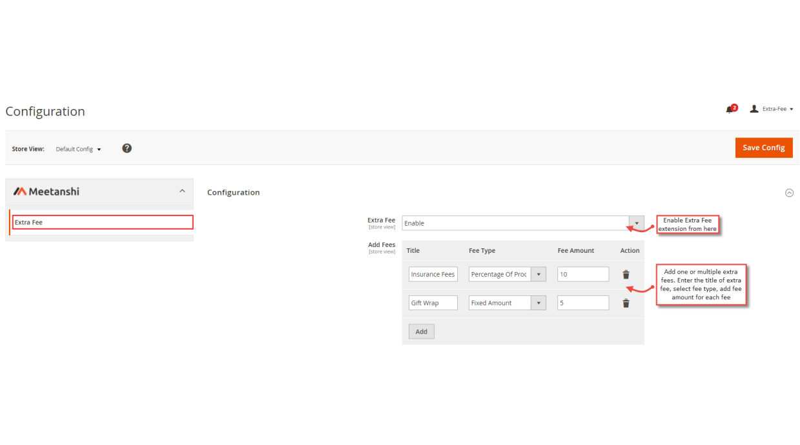Collapse the Configuration section
Screen dimensions: 800x445
point(789,192)
